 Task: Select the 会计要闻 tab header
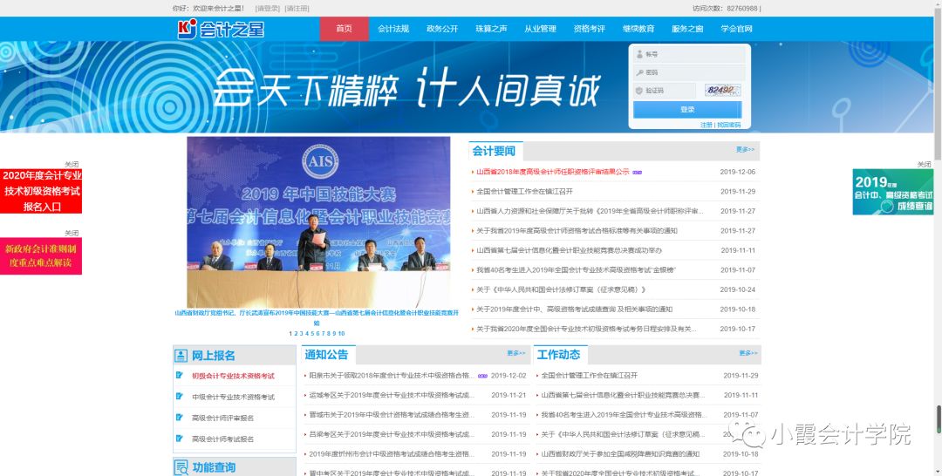(x=494, y=151)
